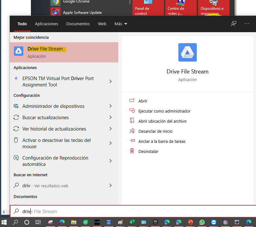
Task: Open rightmost Edge icon on taskbar
Action: [x=249, y=222]
